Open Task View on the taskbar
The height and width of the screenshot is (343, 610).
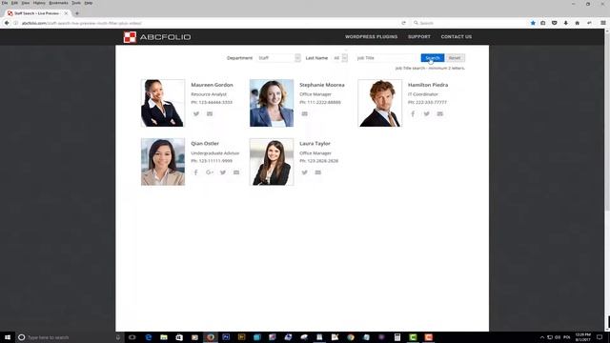[132, 337]
